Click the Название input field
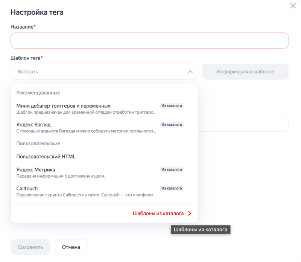Screen dimensions: 301x262 click(149, 40)
